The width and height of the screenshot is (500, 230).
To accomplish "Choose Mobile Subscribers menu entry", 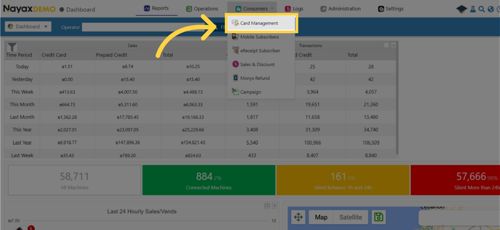I will pos(259,37).
